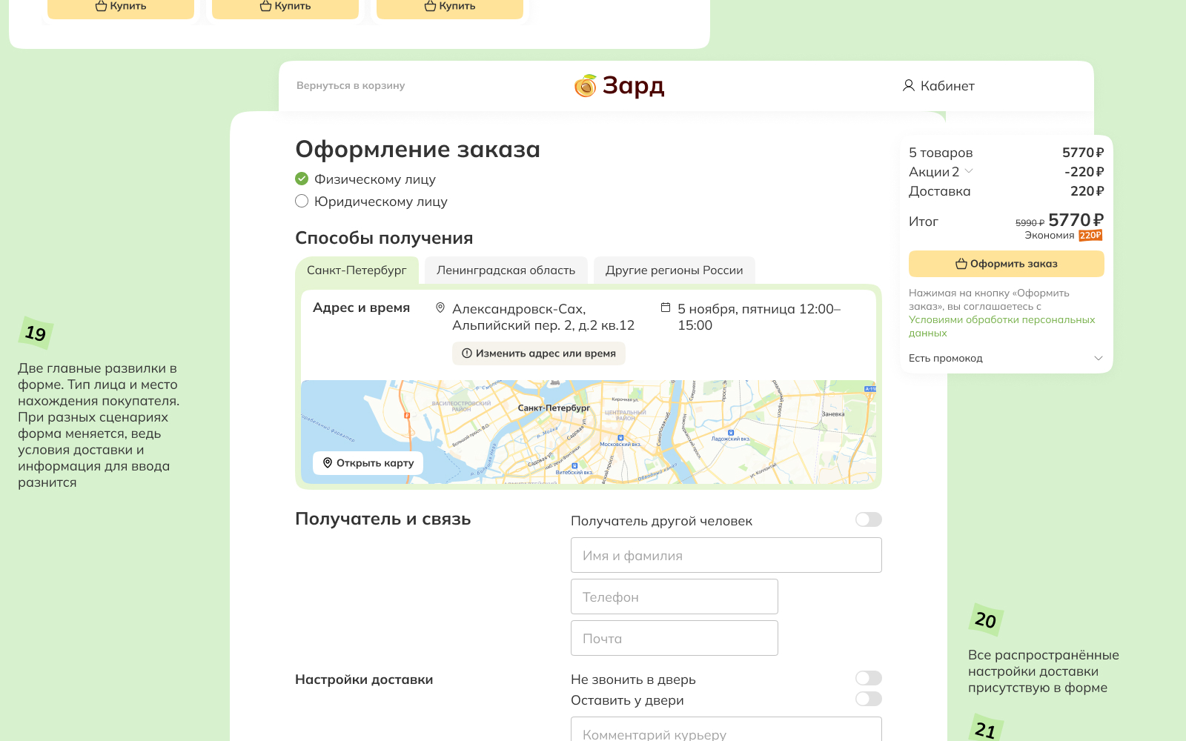Enable Получатель другой человек toggle
The image size is (1186, 741).
(868, 520)
